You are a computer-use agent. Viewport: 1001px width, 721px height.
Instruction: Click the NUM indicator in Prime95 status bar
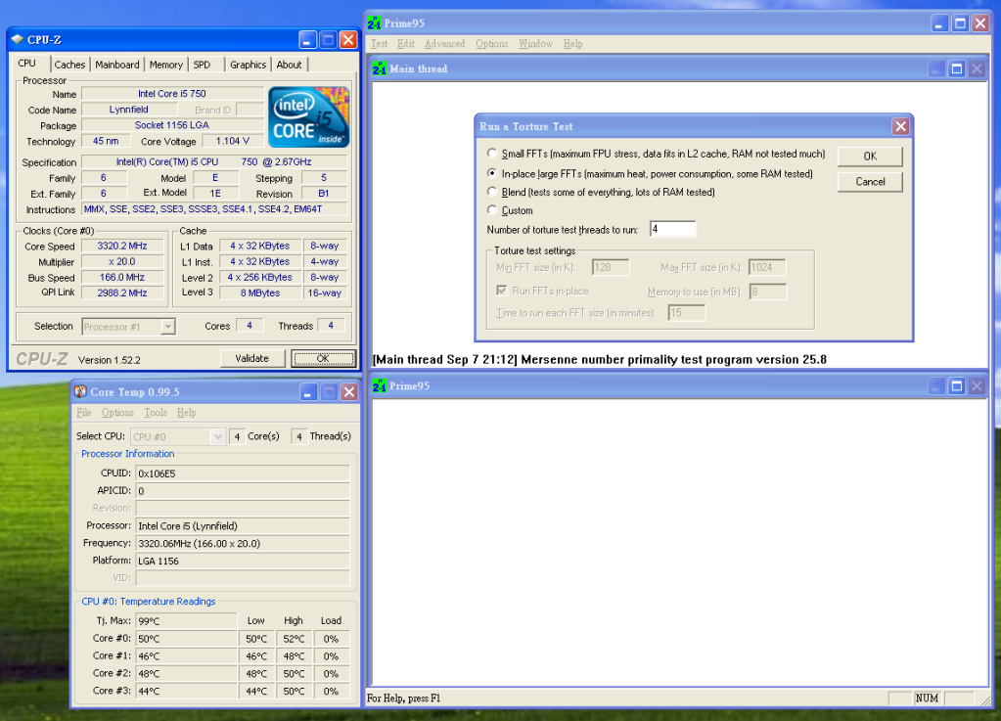[927, 698]
